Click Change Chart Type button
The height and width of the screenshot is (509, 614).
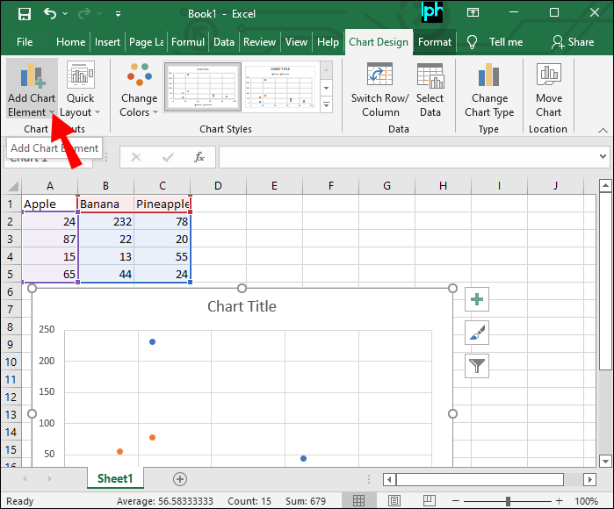489,90
